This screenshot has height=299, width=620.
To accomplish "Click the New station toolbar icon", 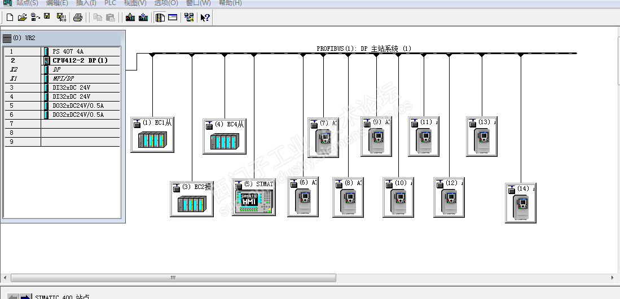I will tap(10, 17).
